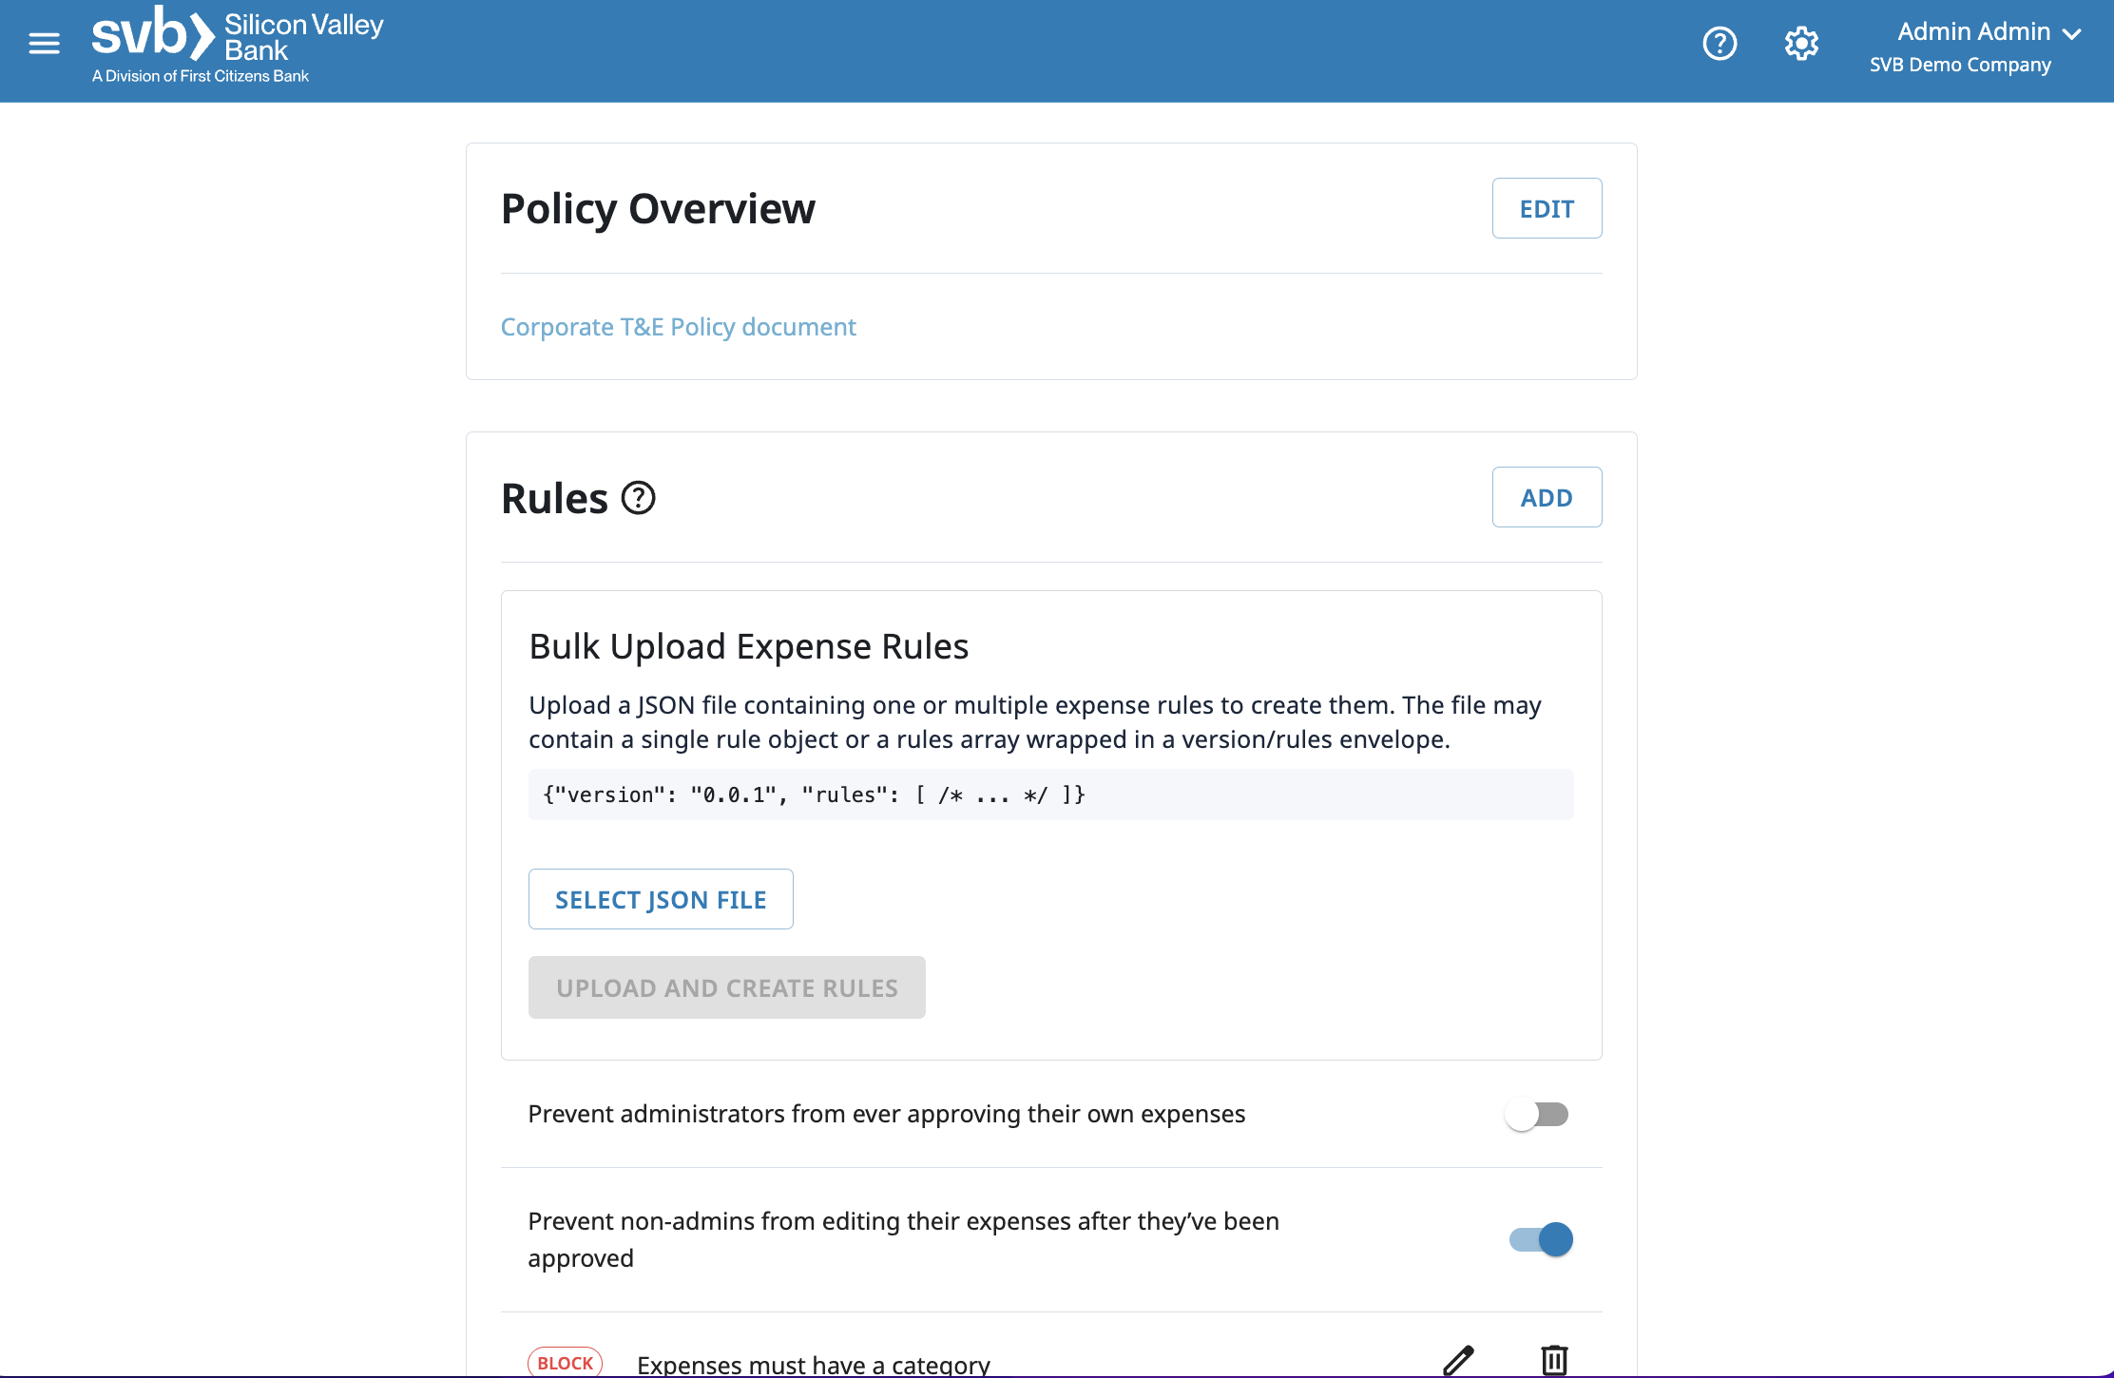Click the Rules help question mark icon
The height and width of the screenshot is (1378, 2114).
tap(638, 498)
